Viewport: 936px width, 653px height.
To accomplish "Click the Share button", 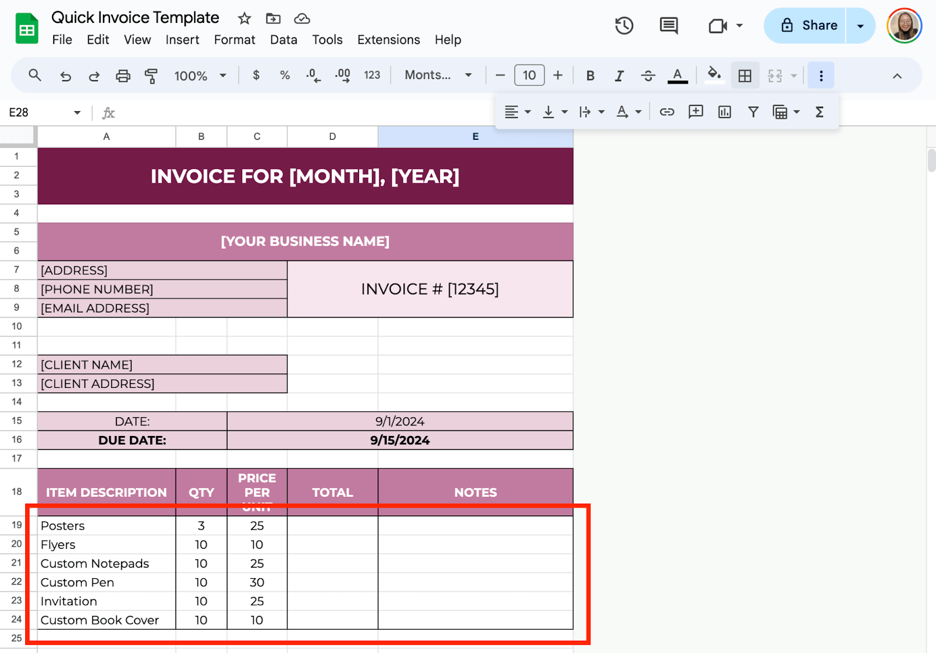I will click(x=809, y=26).
